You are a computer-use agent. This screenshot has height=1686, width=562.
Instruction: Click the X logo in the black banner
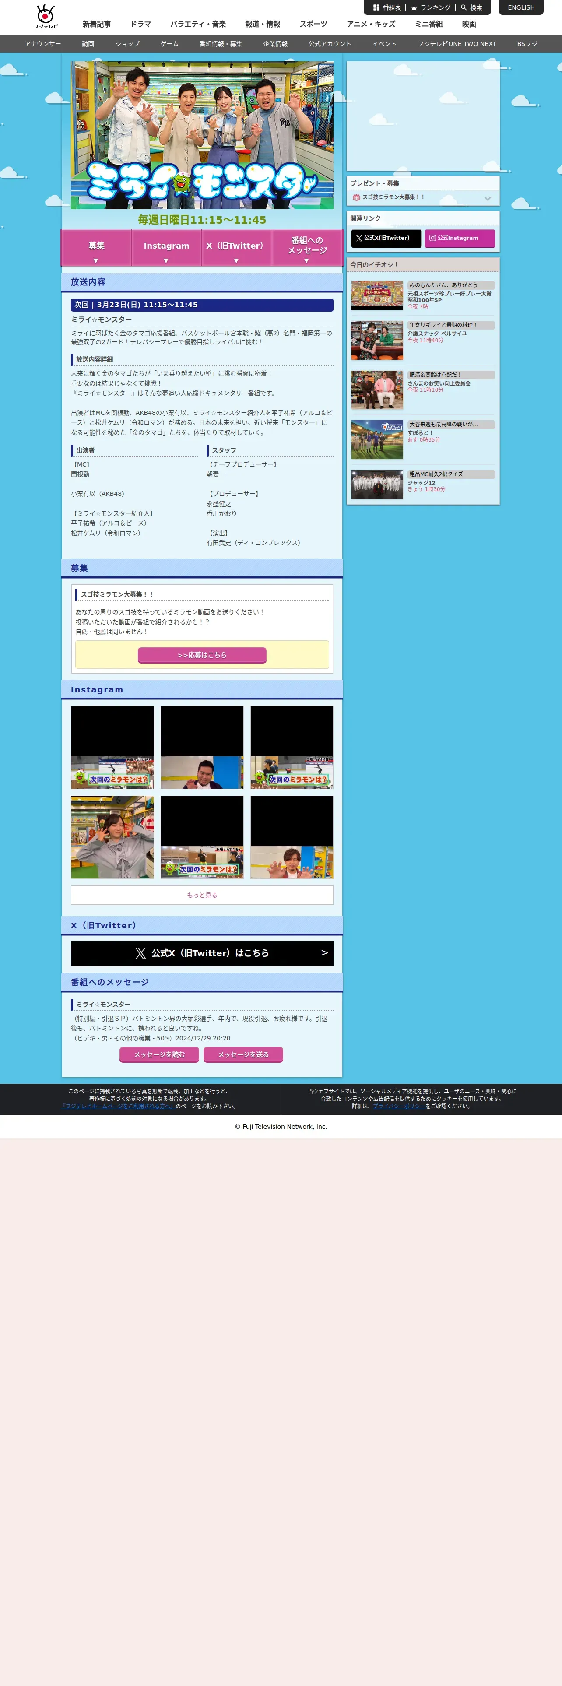(140, 954)
